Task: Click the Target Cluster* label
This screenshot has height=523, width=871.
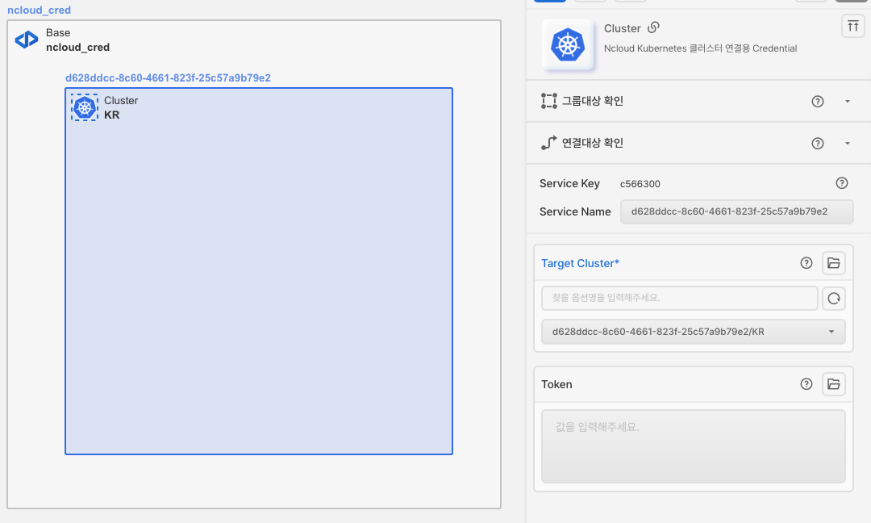Action: [x=580, y=263]
